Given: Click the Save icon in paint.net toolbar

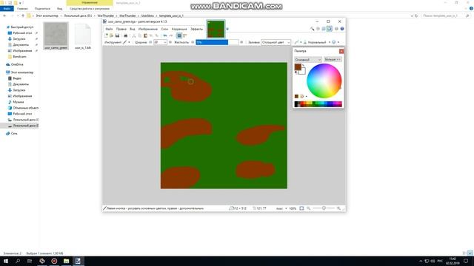Looking at the screenshot, I should coord(117,35).
